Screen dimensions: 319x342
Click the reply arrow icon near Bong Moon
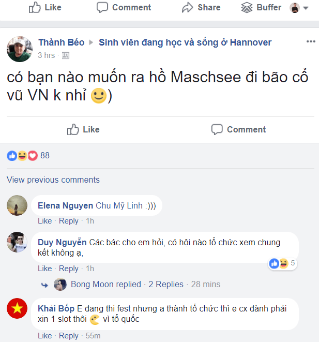[x=44, y=284]
